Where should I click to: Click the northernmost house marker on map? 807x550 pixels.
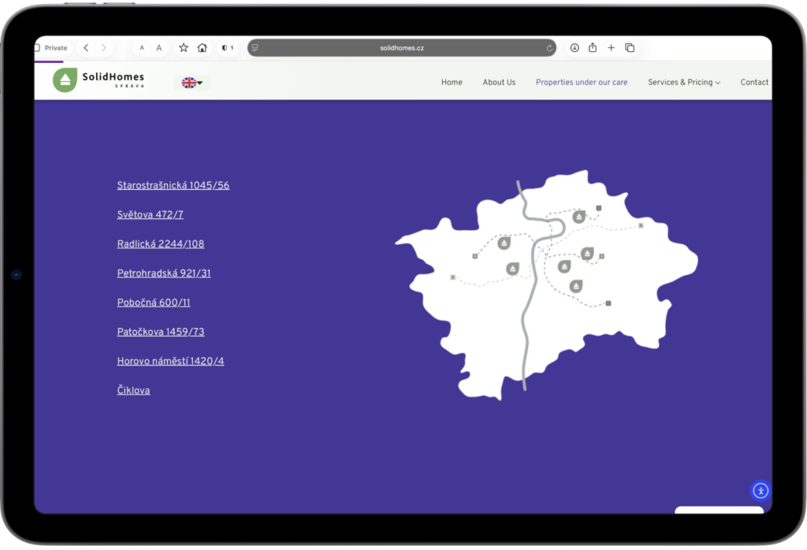click(579, 217)
